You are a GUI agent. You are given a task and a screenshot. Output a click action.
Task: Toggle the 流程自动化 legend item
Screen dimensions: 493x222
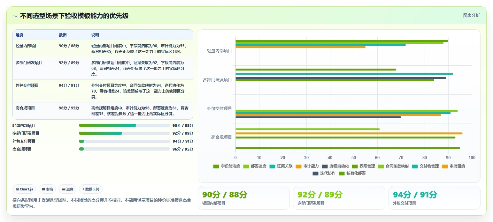pos(335,166)
